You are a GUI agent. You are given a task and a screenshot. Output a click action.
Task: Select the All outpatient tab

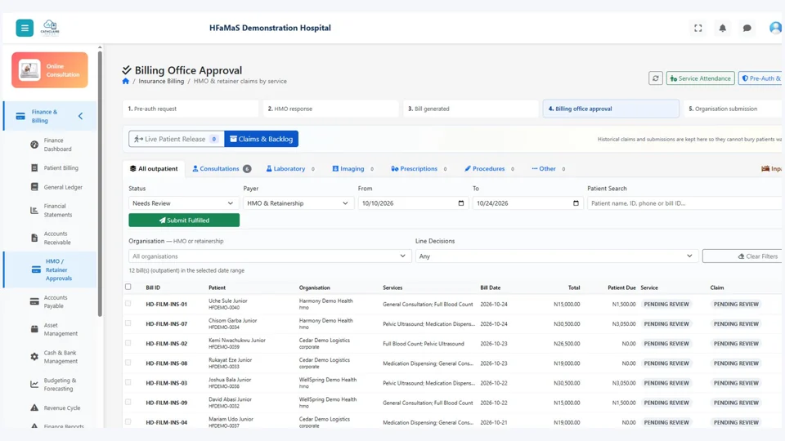pyautogui.click(x=154, y=168)
